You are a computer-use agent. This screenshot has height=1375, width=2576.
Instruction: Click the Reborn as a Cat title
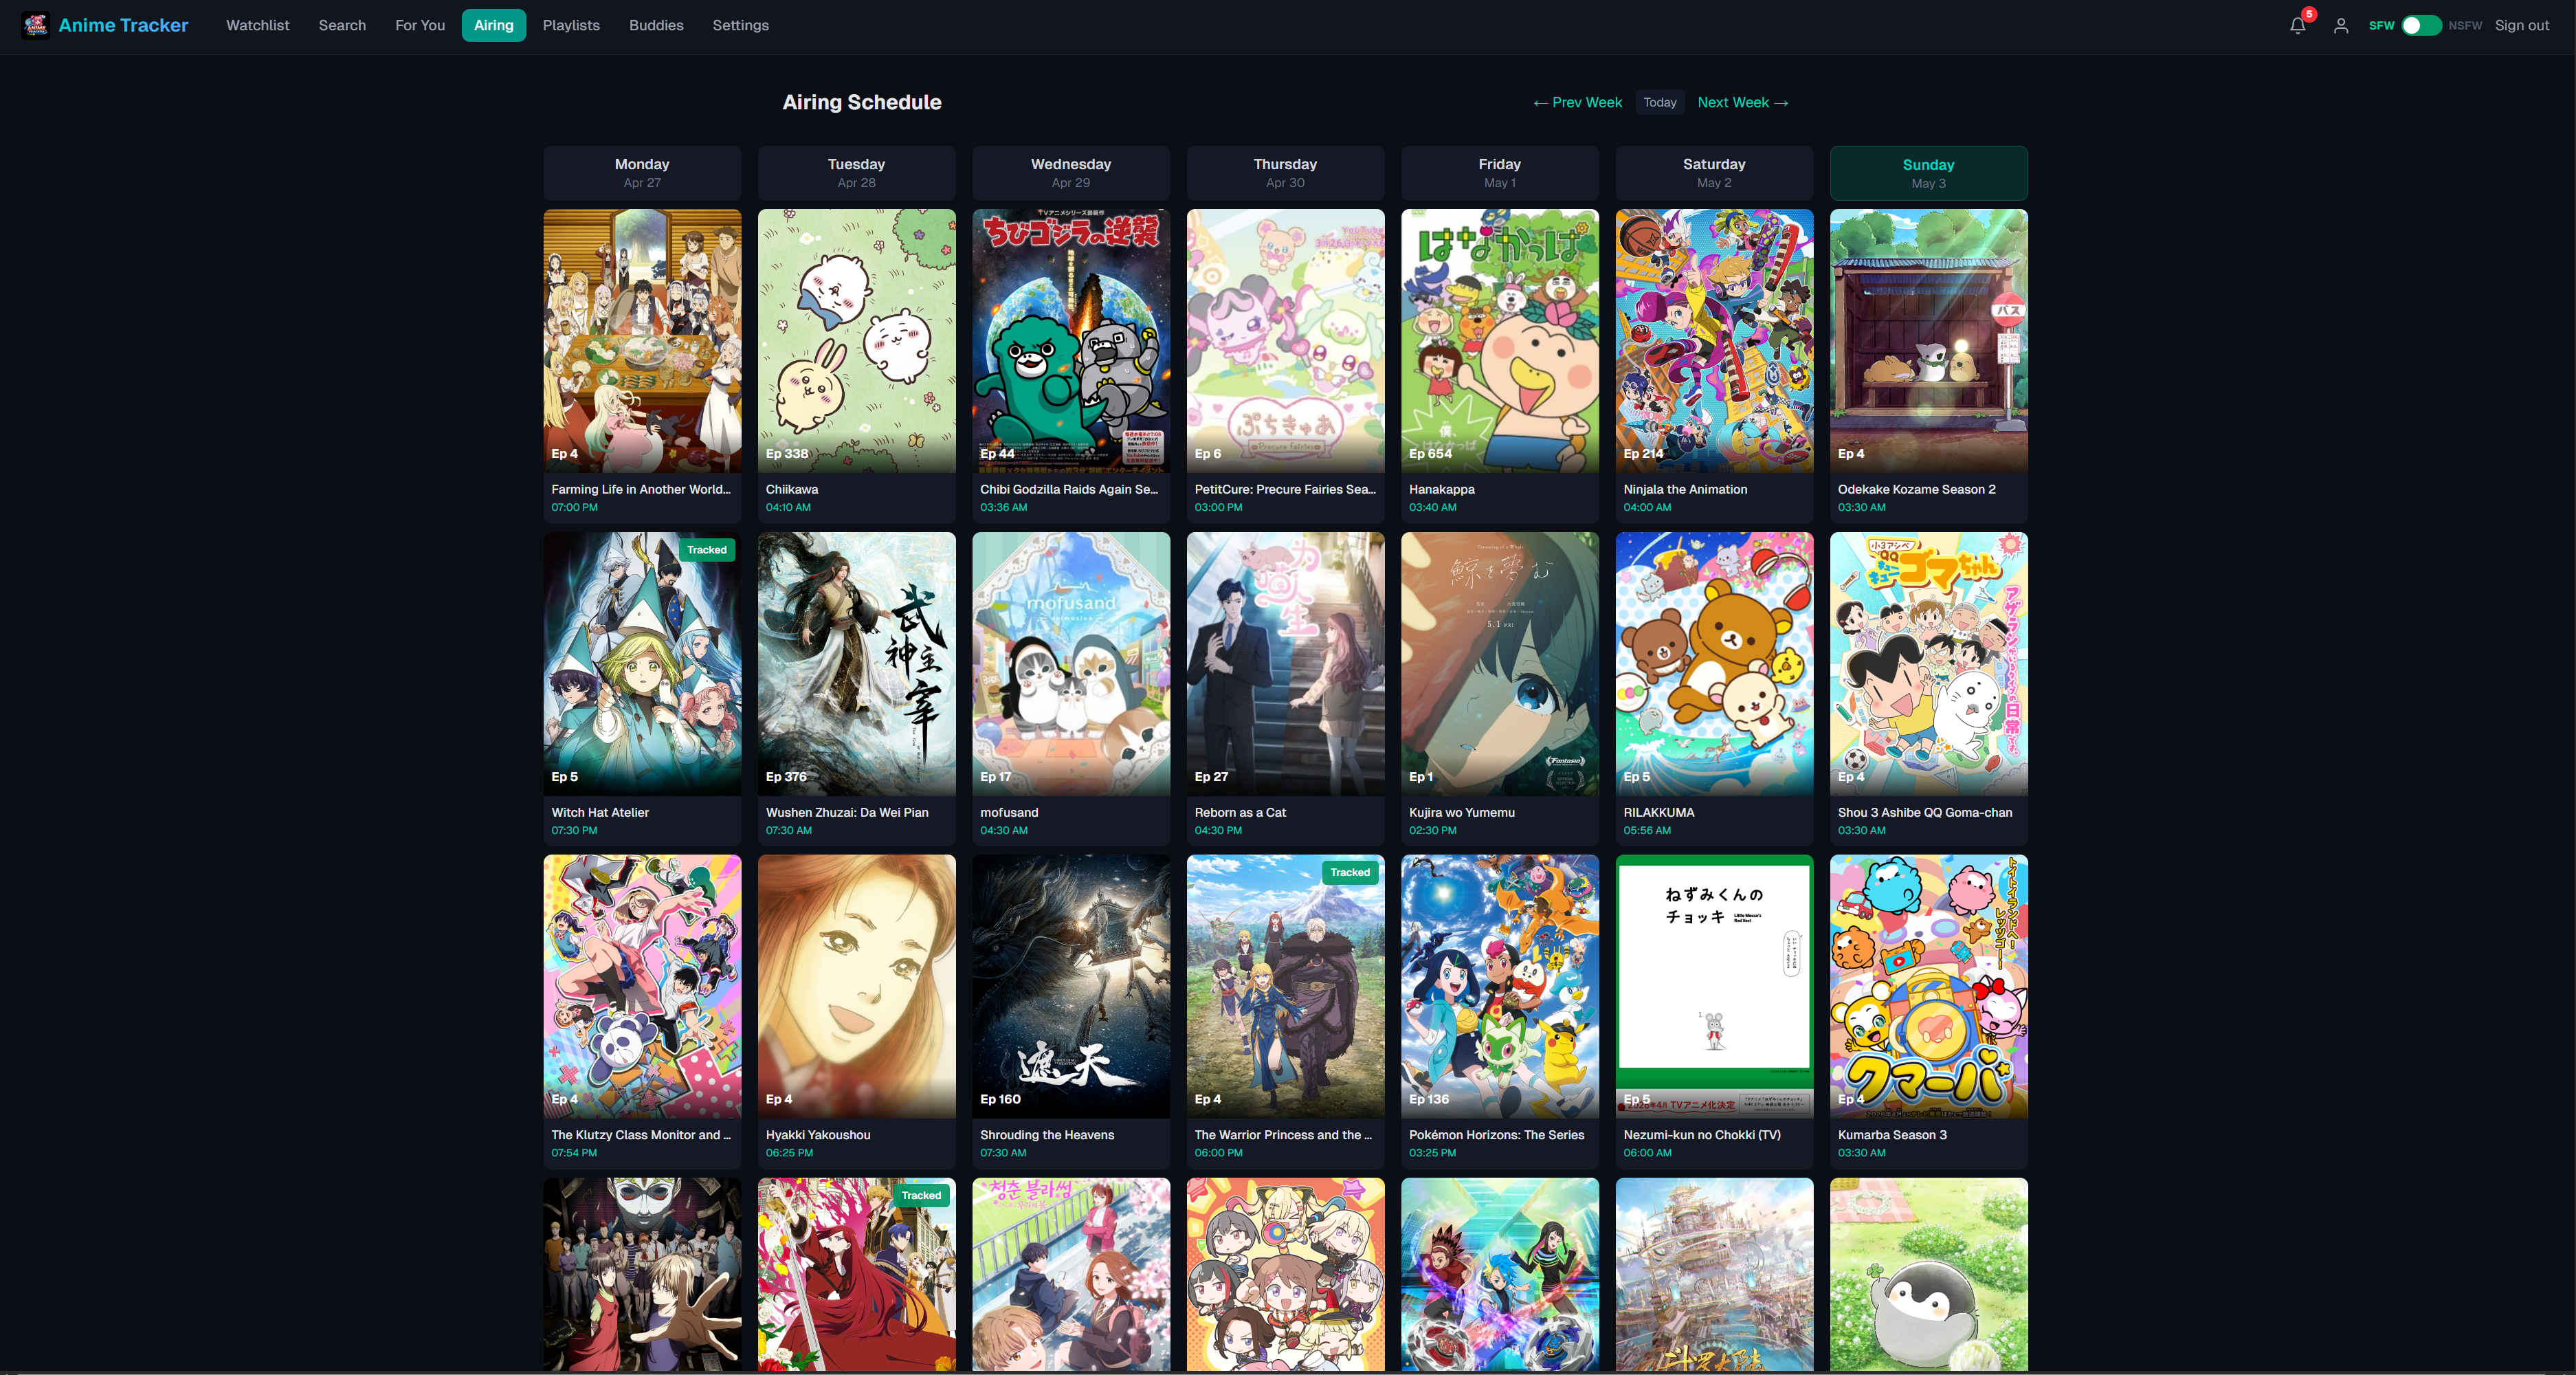point(1240,812)
